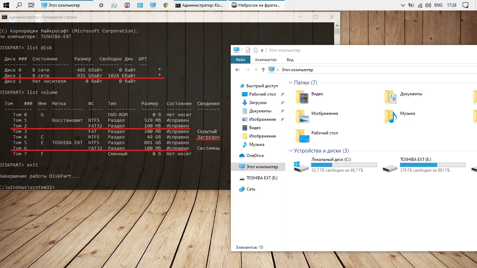The height and width of the screenshot is (268, 477).
Task: Collapse the Устройства и диски group
Action: point(291,151)
